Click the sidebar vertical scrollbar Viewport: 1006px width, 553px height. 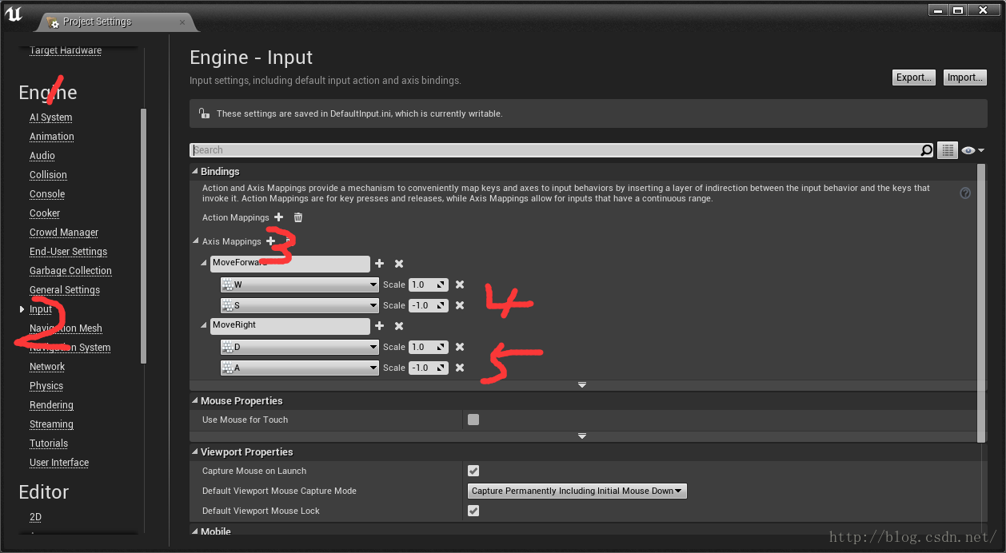(x=143, y=236)
